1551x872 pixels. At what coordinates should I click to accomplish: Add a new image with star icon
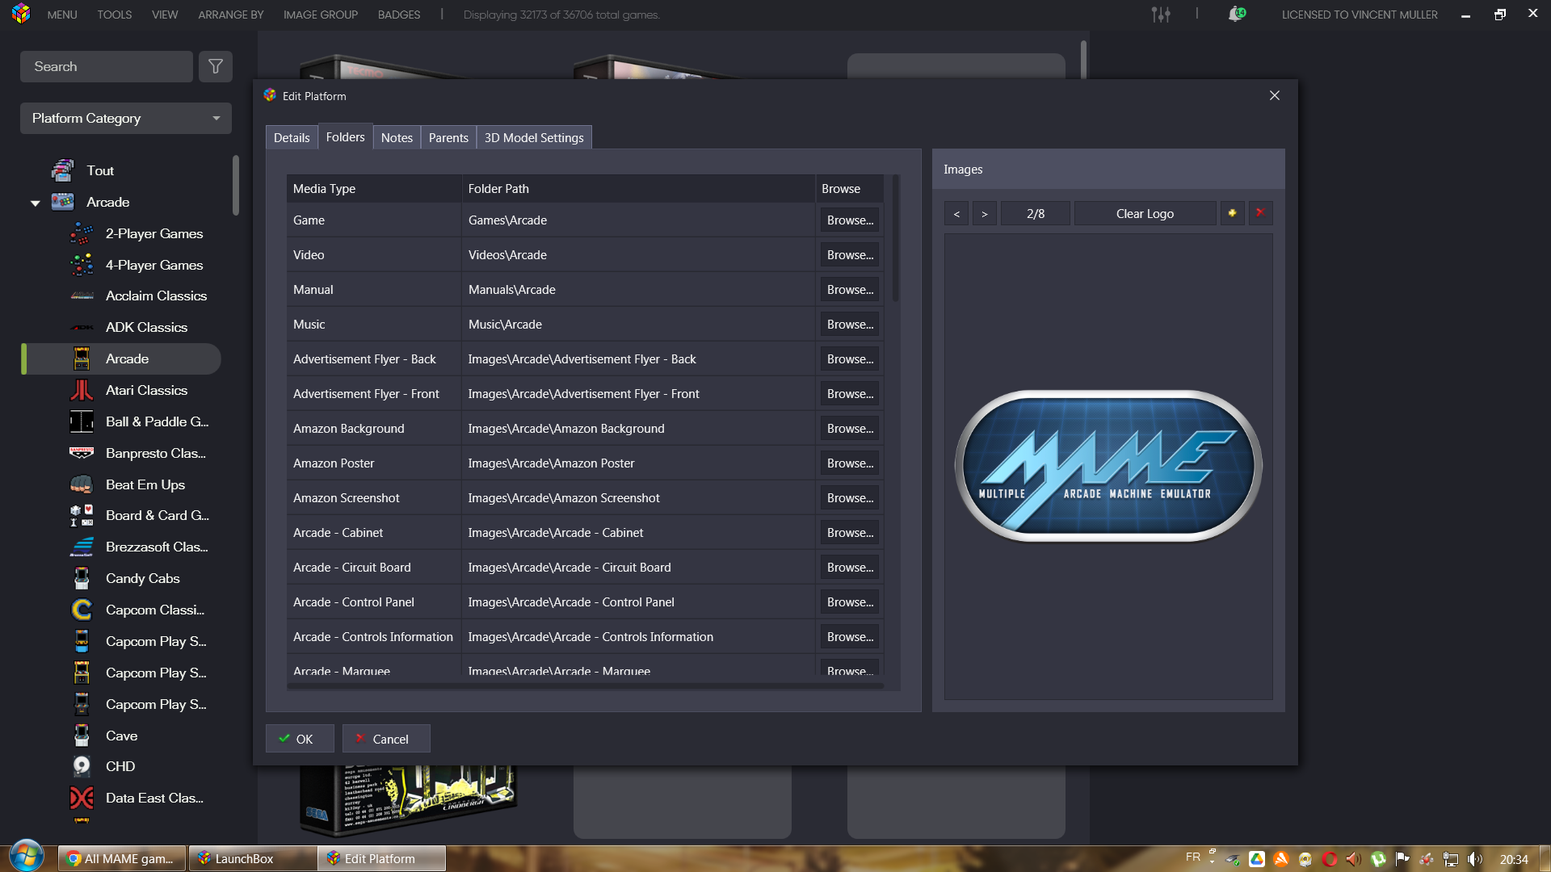point(1232,213)
